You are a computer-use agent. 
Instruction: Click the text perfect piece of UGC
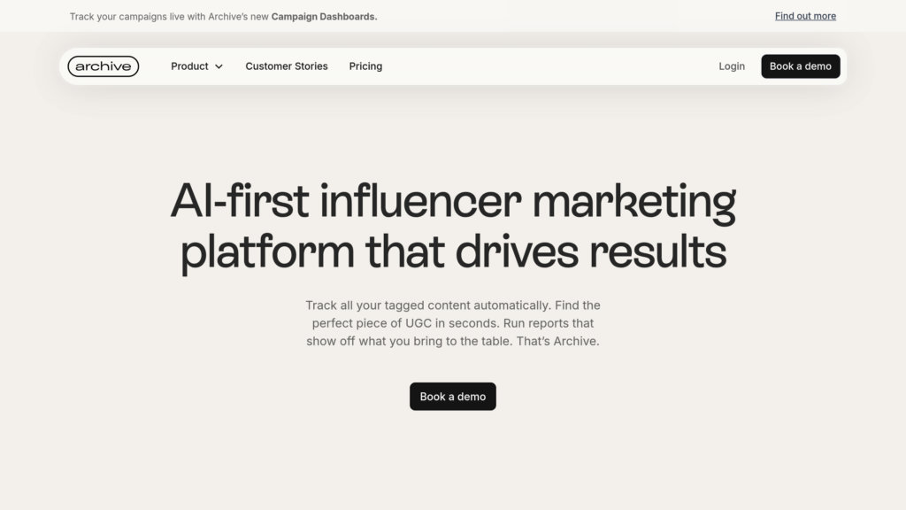[x=372, y=323]
